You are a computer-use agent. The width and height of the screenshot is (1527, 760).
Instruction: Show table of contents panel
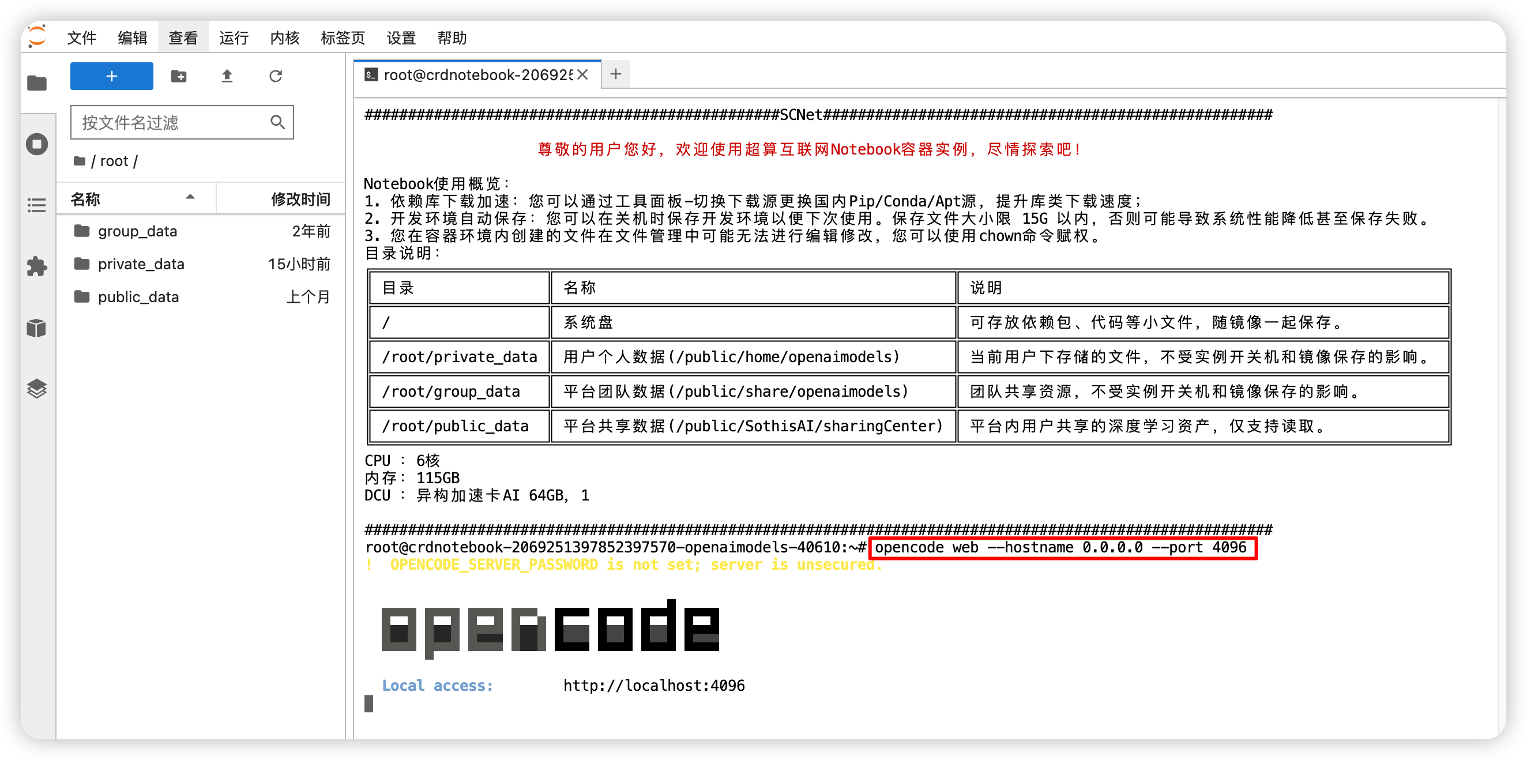tap(37, 205)
